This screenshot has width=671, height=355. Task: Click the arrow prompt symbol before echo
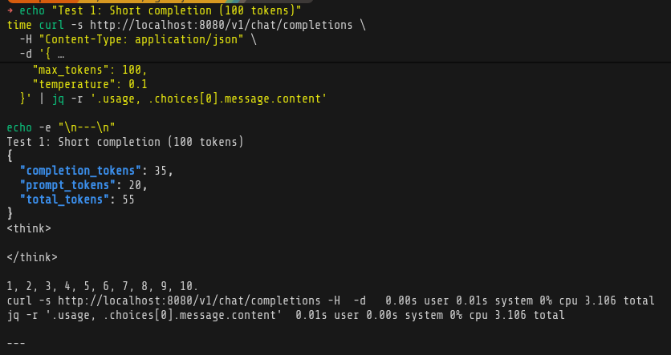(10, 10)
